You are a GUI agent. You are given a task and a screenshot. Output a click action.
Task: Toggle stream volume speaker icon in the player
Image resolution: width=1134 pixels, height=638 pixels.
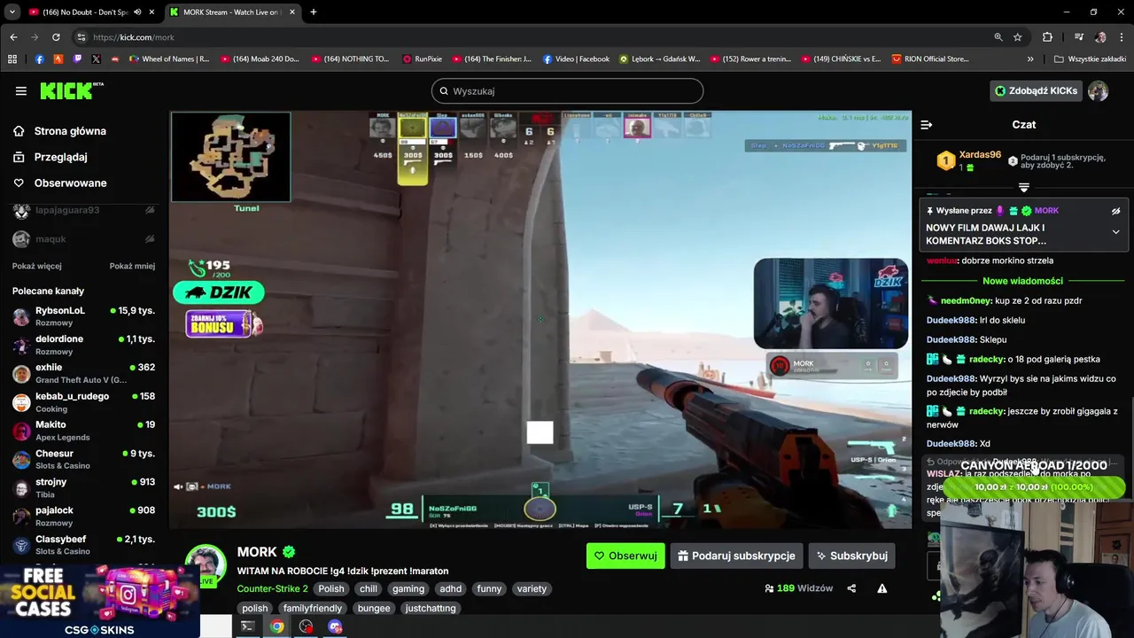point(178,486)
